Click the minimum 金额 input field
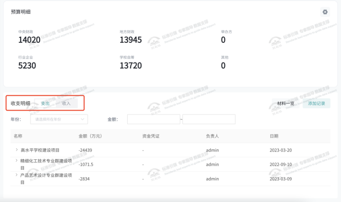Viewport: 341px width, 202px height. (153, 119)
